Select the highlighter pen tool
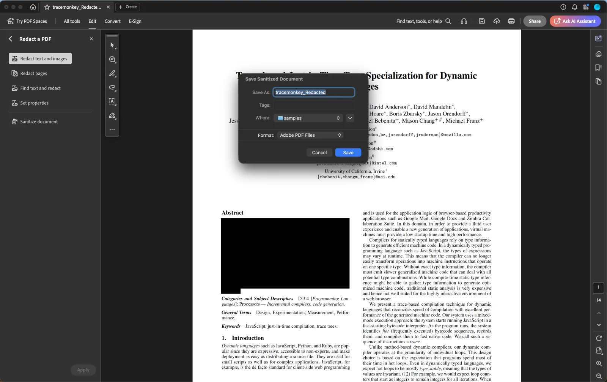 [x=112, y=73]
